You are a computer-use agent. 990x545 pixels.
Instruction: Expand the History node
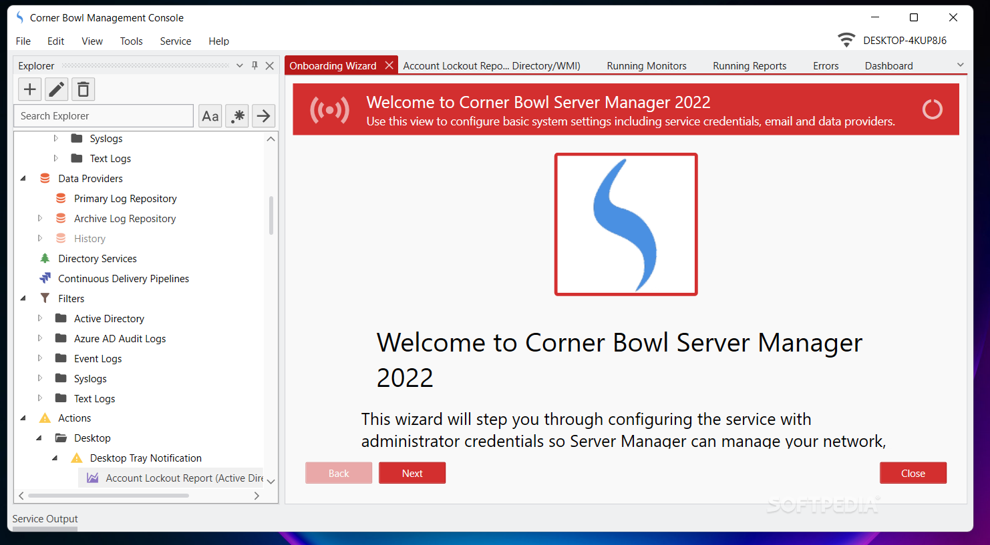(39, 239)
